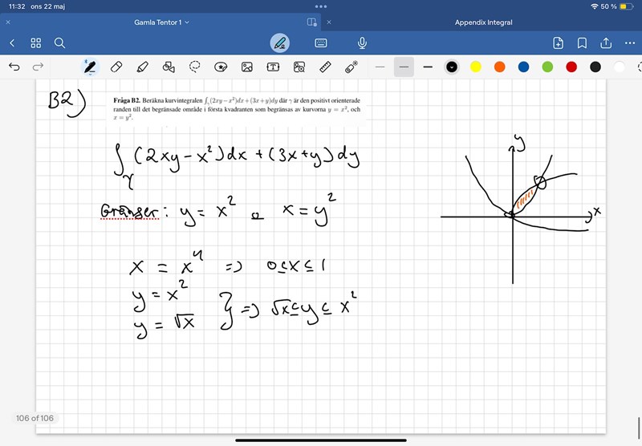Go back with the back chevron
This screenshot has height=446, width=642.
point(12,43)
